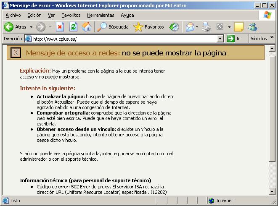Viewport: 278px width, 206px height.
Task: Open the Archivo menu
Action: coord(13,15)
